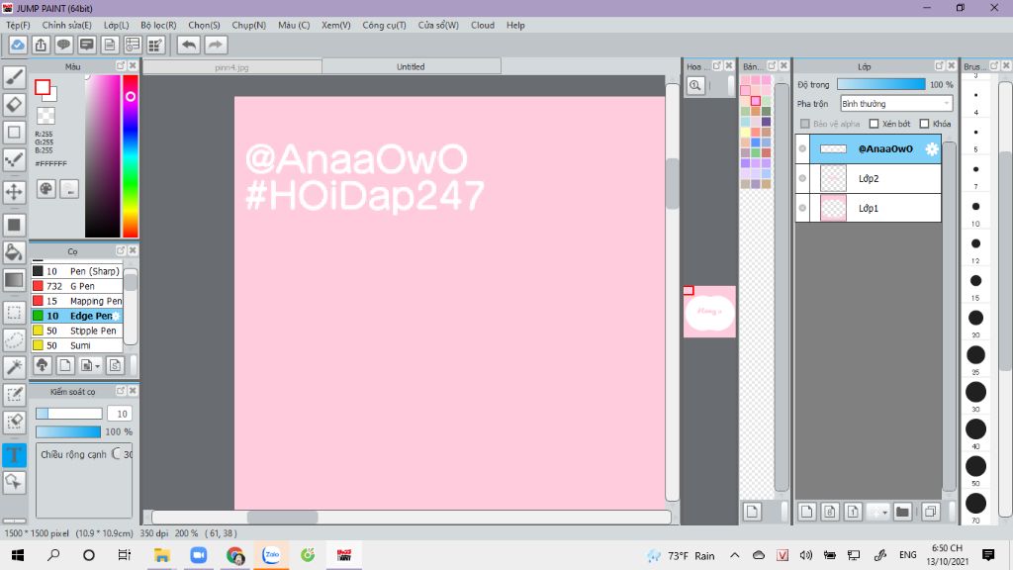Select the Select Eraser tool
Screen dimensions: 1013x570
(x=14, y=423)
